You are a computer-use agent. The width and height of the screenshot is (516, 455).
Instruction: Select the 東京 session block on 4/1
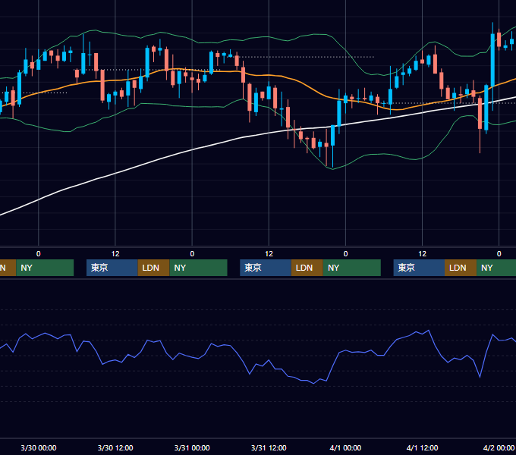[419, 268]
